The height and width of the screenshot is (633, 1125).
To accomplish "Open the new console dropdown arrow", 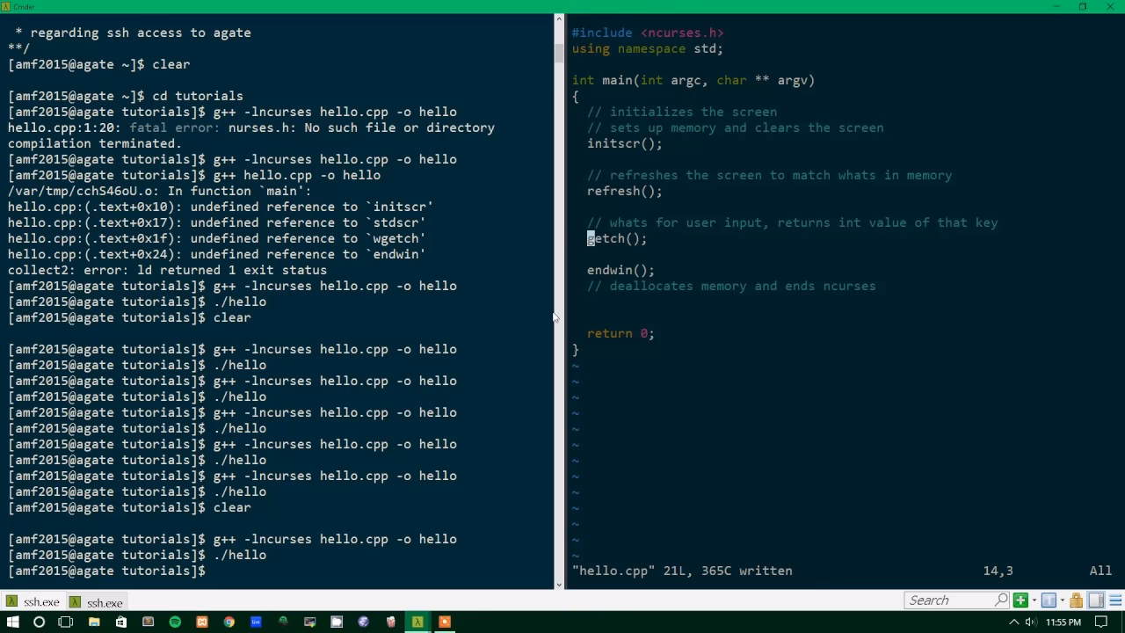I will point(1034,600).
